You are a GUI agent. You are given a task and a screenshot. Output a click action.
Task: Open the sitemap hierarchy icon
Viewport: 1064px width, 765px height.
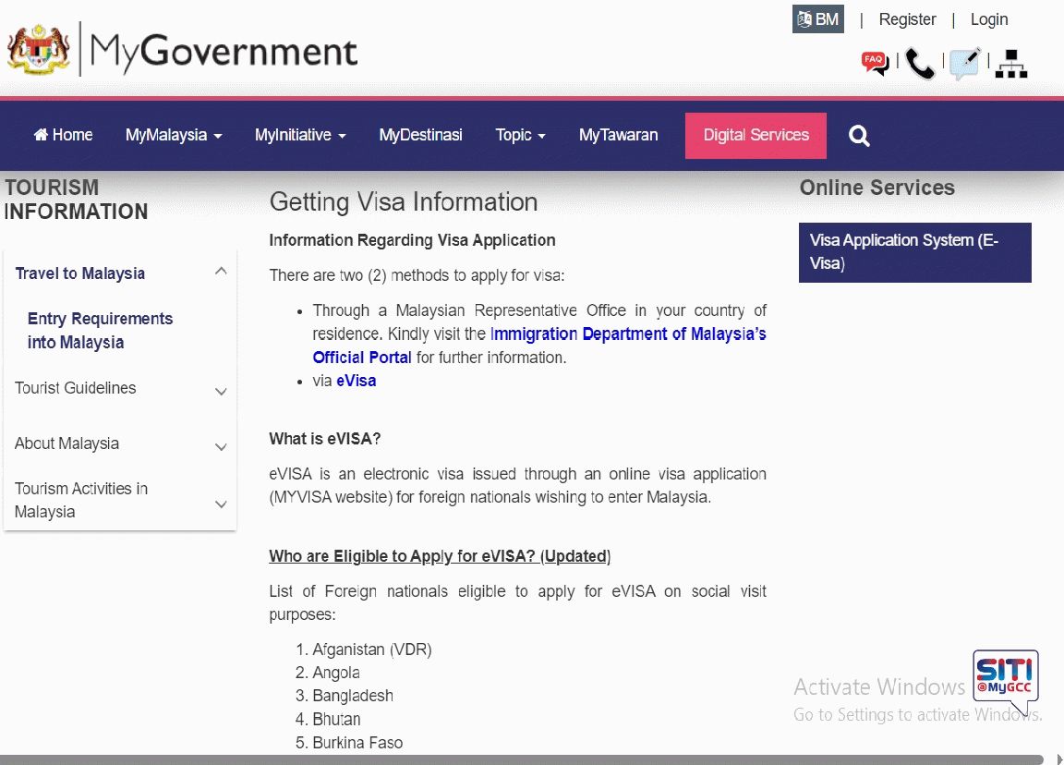(1011, 64)
